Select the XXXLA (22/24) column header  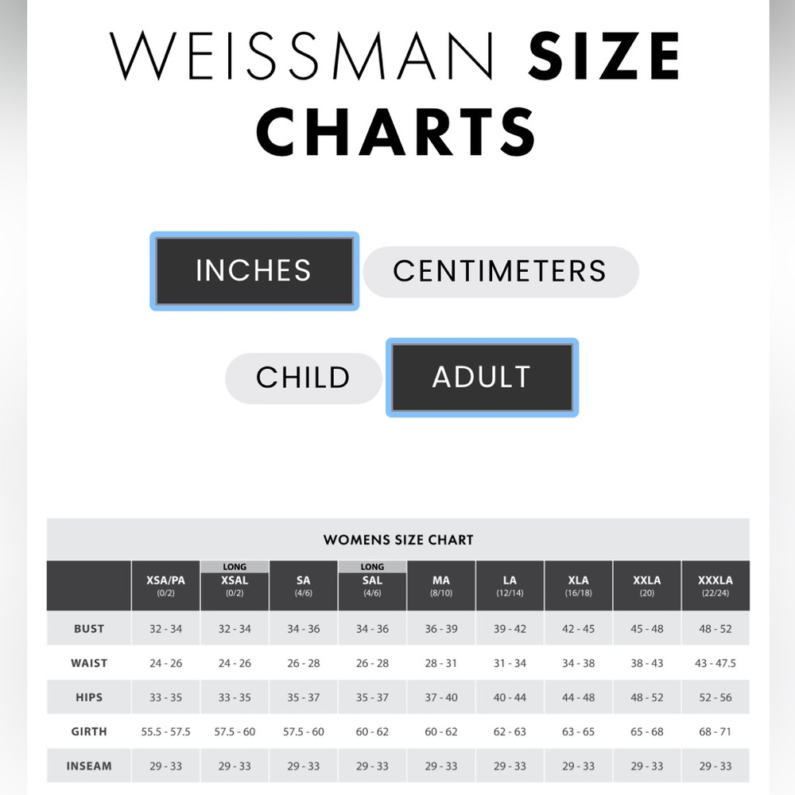pos(715,586)
